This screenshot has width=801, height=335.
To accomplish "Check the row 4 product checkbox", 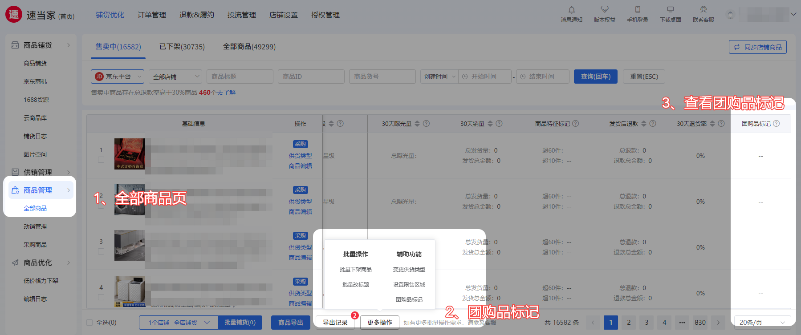I will click(101, 297).
